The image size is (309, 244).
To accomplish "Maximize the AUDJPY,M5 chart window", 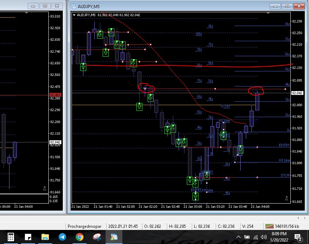I will pyautogui.click(x=287, y=6).
